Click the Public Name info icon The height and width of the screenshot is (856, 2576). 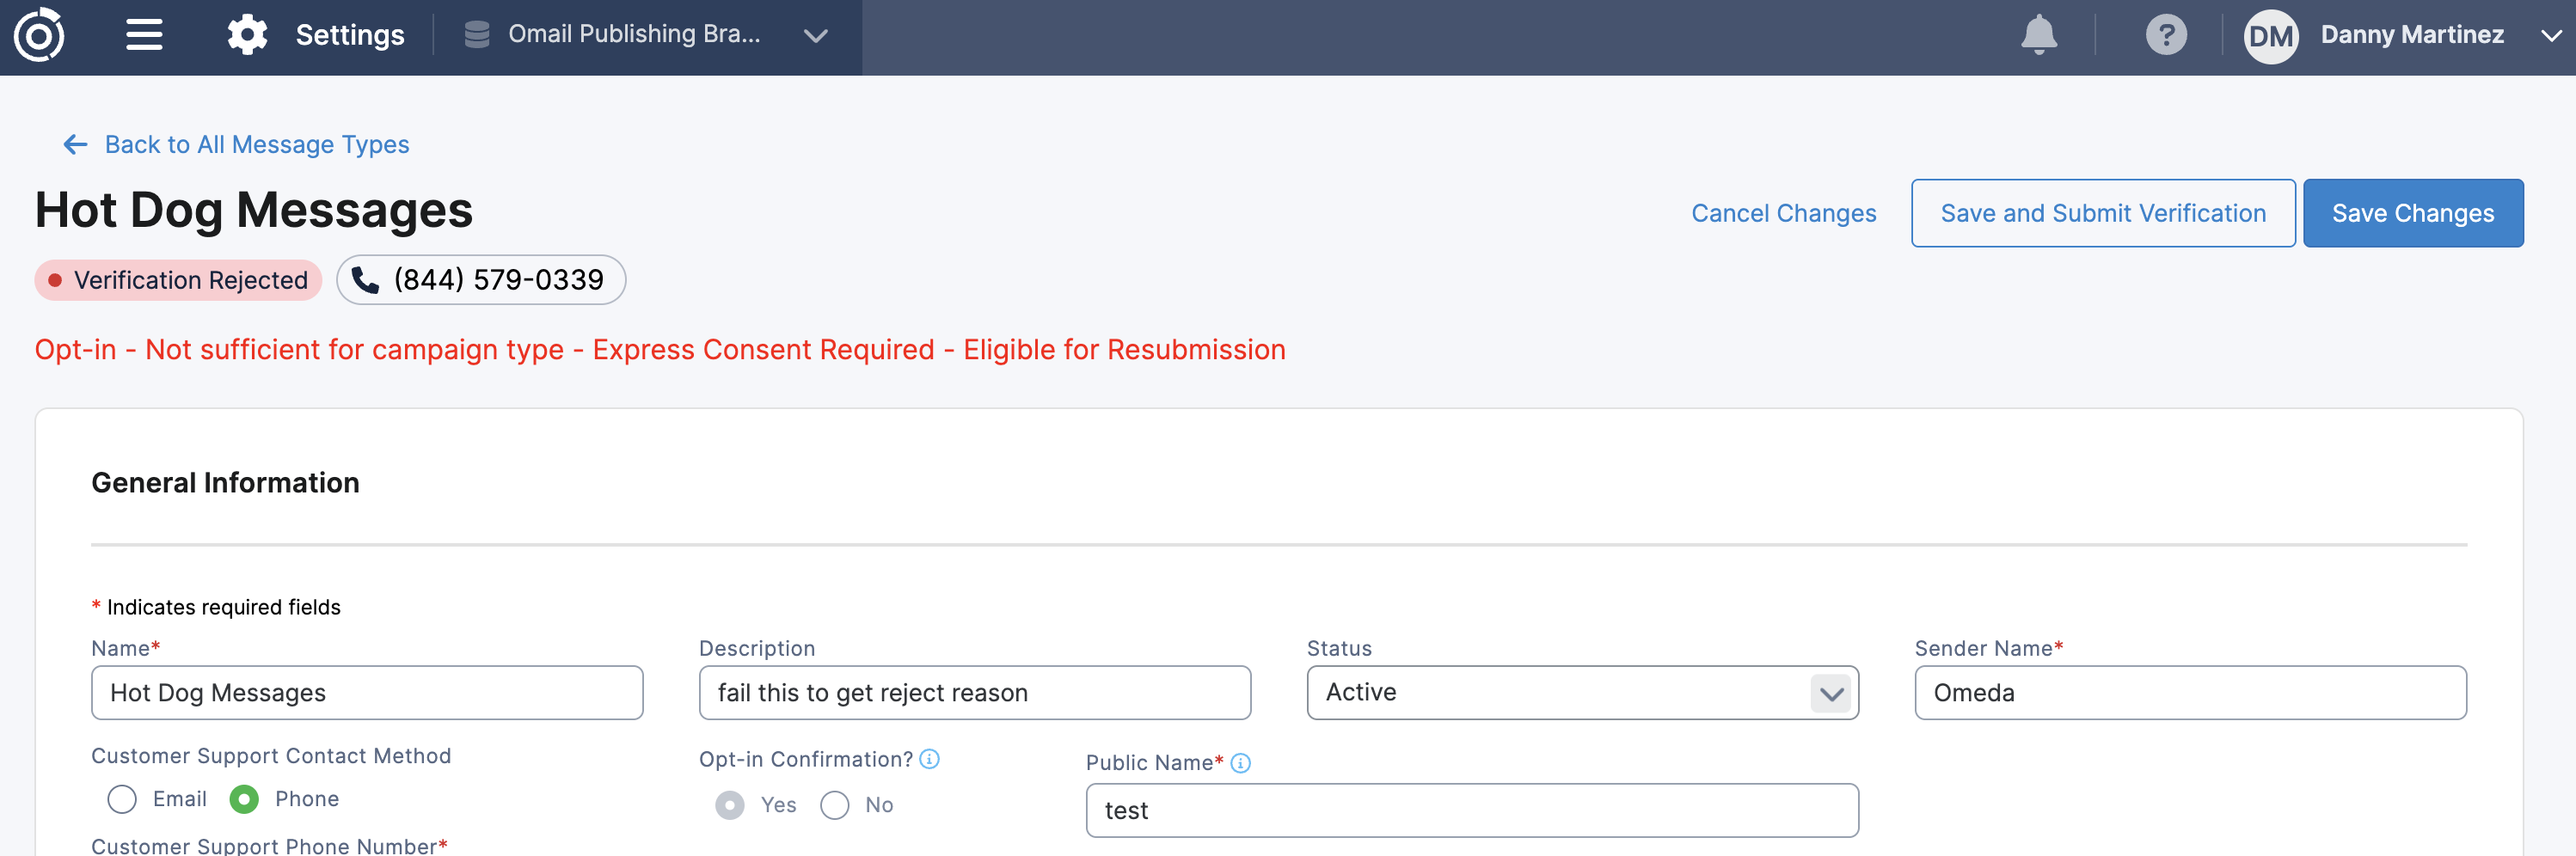(1241, 763)
